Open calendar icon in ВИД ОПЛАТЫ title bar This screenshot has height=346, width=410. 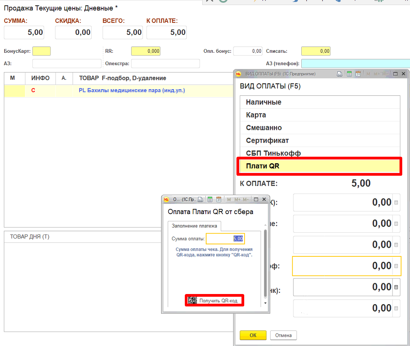click(358, 74)
